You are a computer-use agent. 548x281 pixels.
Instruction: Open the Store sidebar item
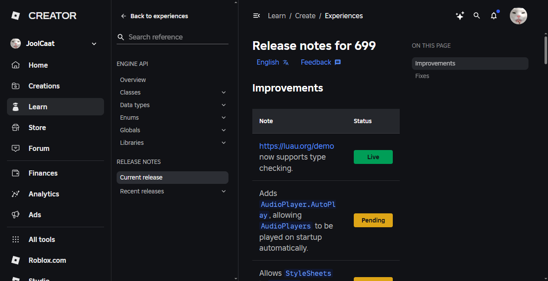(55, 127)
